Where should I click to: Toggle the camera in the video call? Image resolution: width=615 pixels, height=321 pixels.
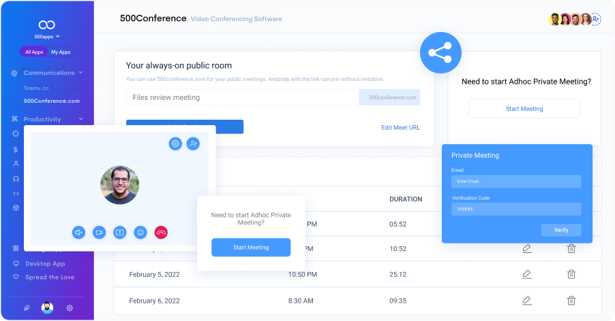pos(100,232)
